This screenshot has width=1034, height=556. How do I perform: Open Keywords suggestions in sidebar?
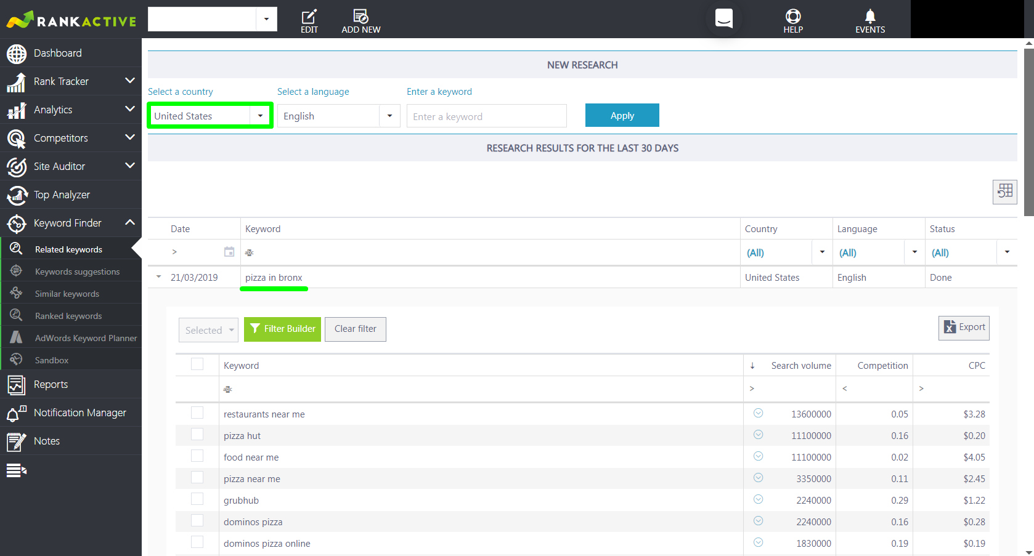pos(77,272)
